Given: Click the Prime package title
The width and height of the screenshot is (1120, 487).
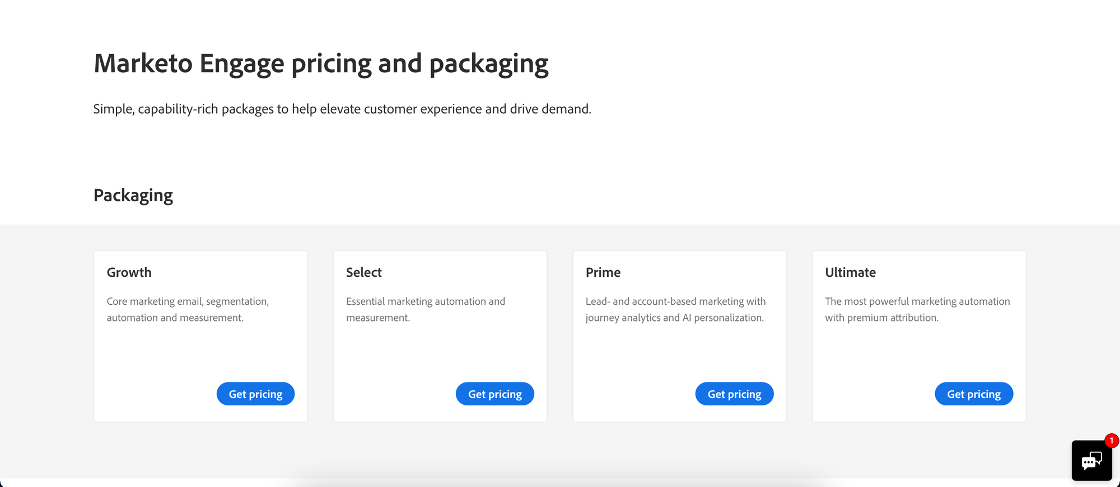Looking at the screenshot, I should 603,272.
